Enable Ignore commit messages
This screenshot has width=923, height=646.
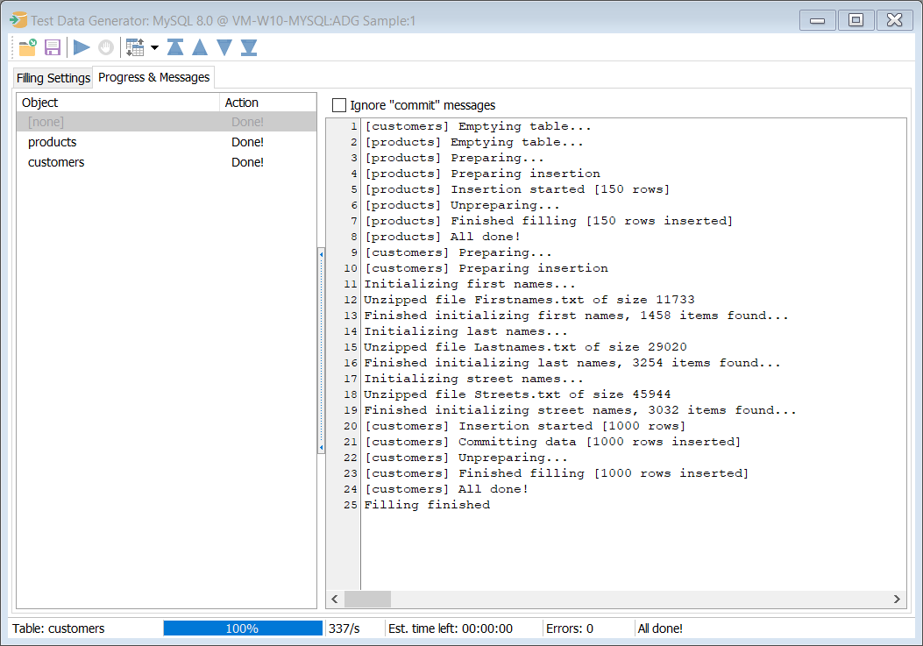pos(339,104)
